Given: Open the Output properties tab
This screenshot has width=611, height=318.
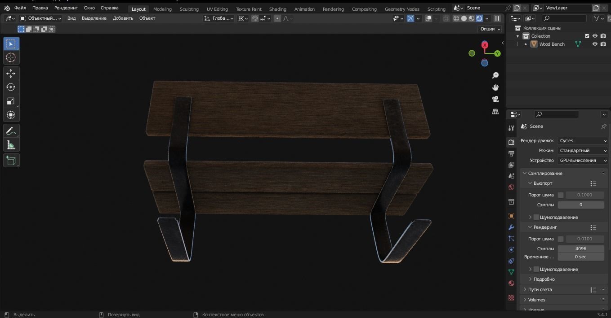Looking at the screenshot, I should click(x=511, y=153).
